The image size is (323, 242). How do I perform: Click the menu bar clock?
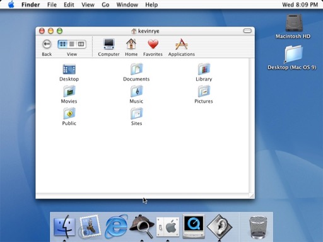pyautogui.click(x=300, y=4)
